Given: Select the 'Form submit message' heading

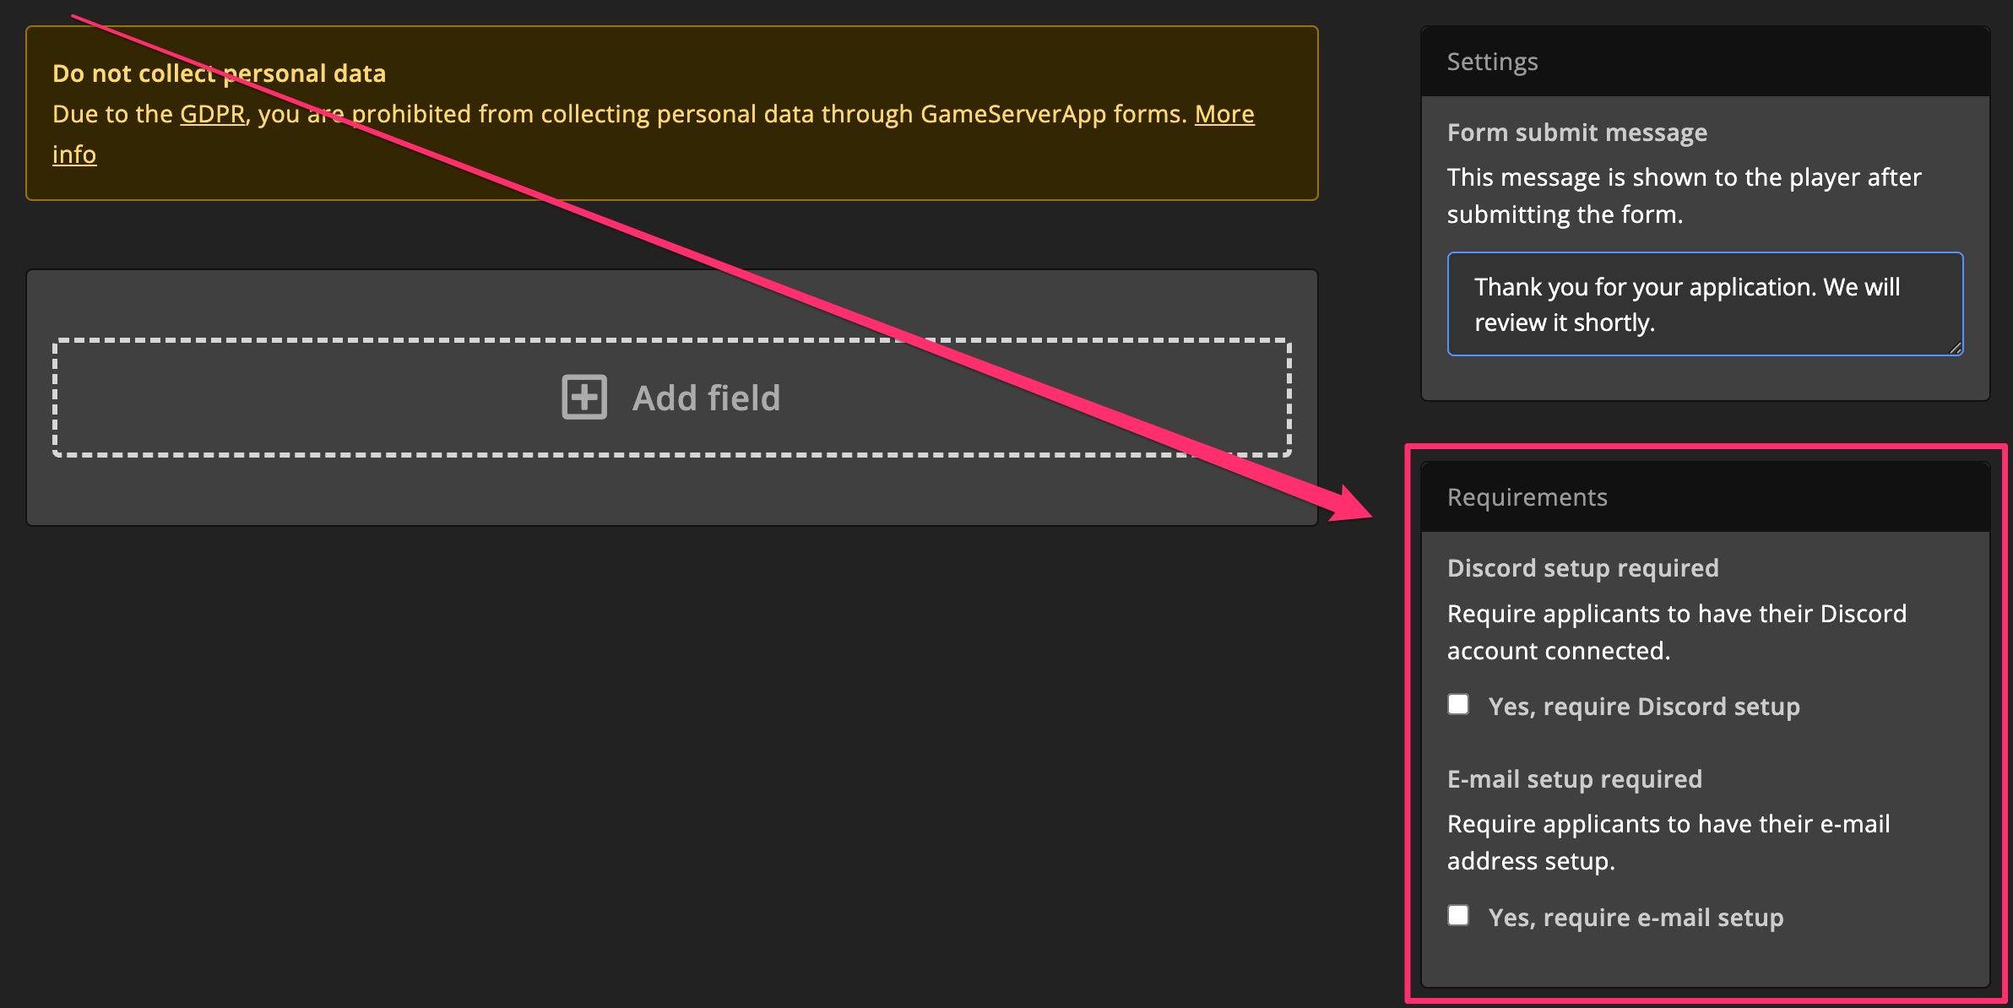Looking at the screenshot, I should 1576,133.
